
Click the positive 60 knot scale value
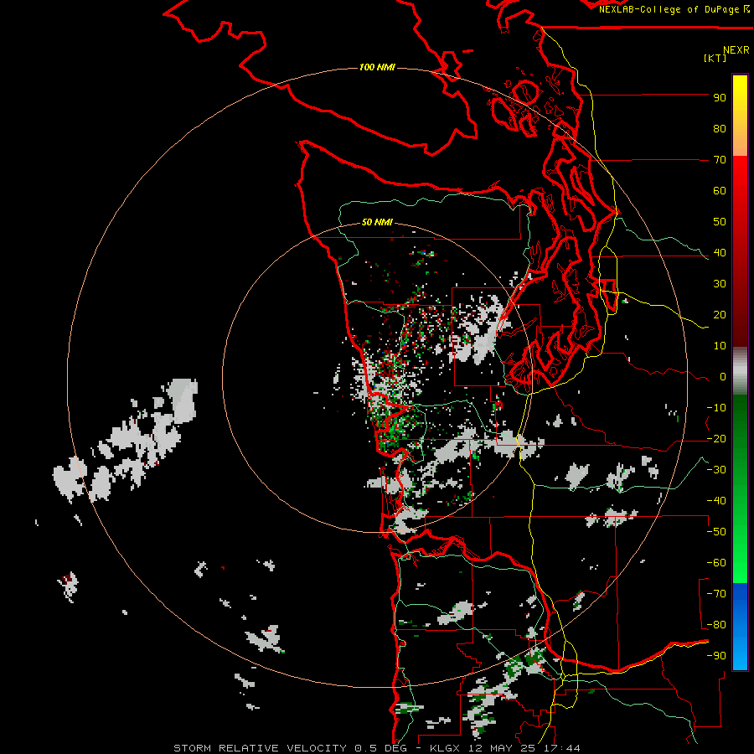(x=720, y=191)
